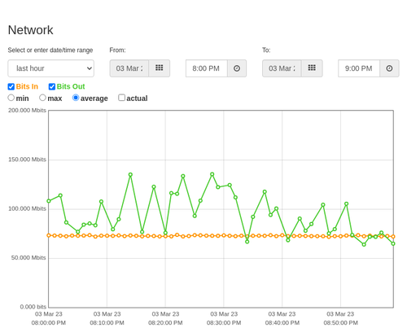
Task: Click the '08:50:00 PM' time axis label
Action: (x=340, y=323)
